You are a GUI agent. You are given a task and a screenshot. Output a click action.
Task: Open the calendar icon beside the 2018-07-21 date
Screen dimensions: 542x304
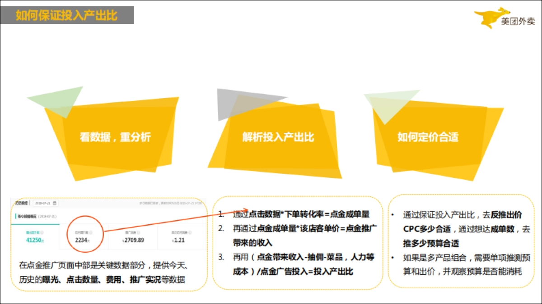click(55, 203)
